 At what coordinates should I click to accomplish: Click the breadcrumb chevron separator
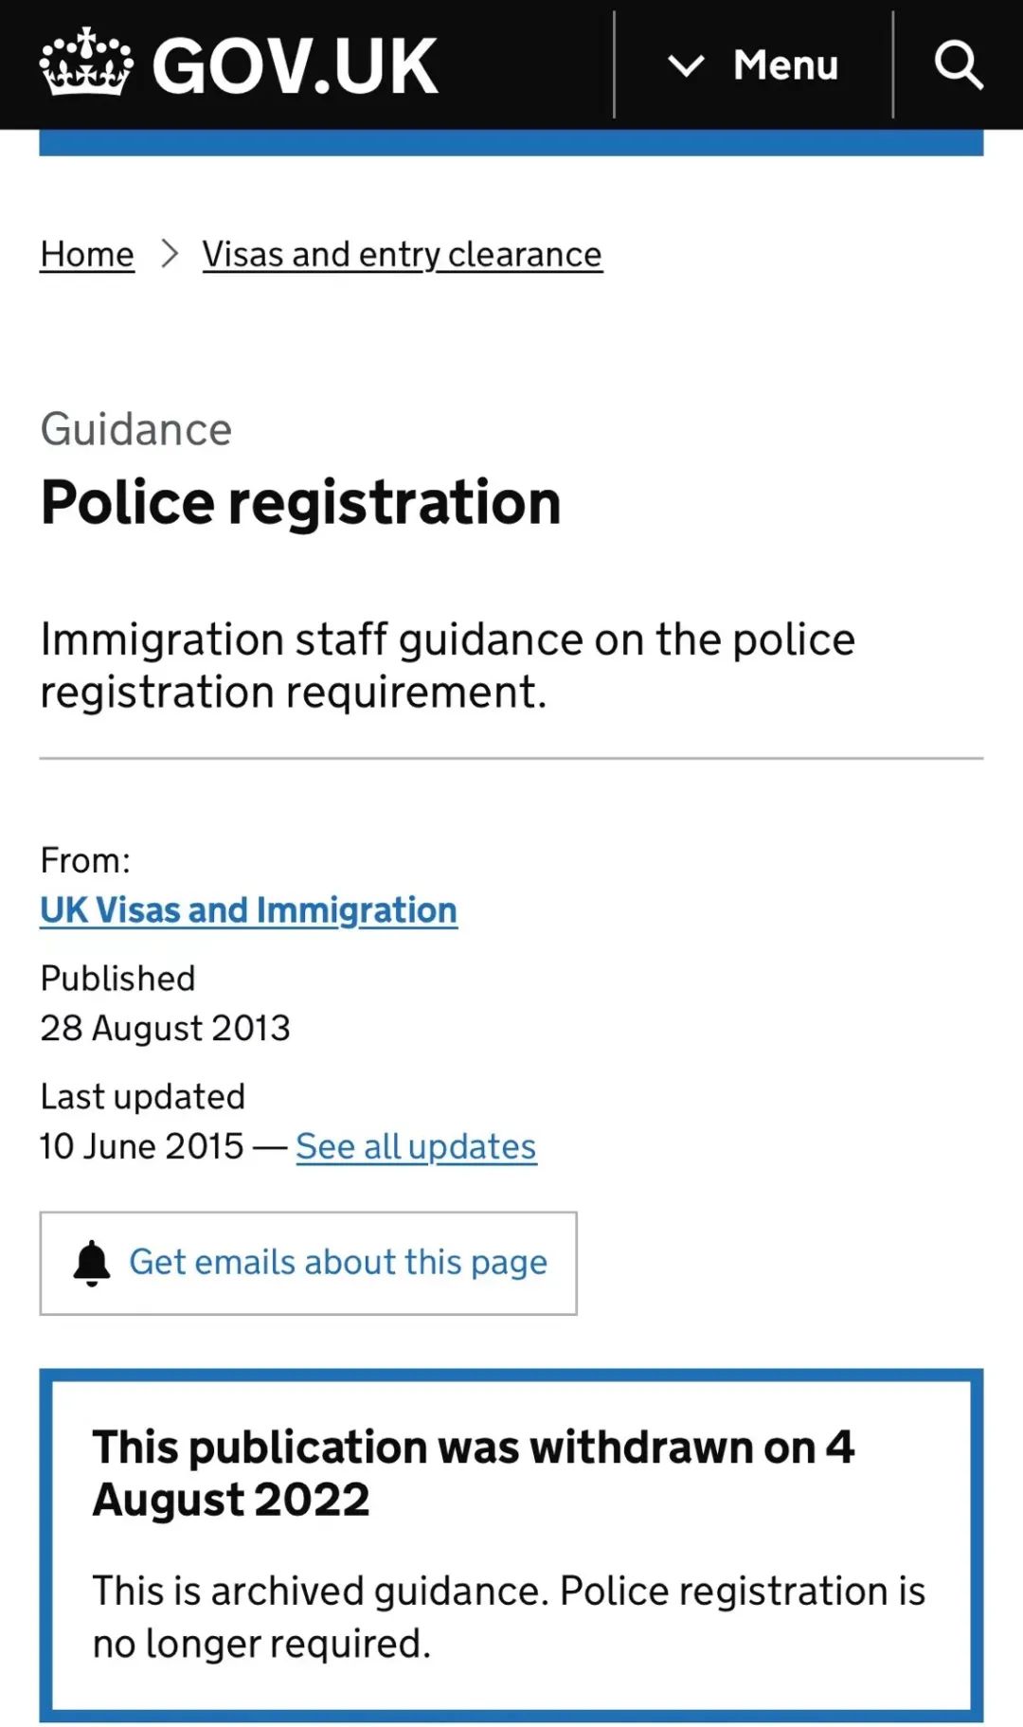[x=170, y=254]
